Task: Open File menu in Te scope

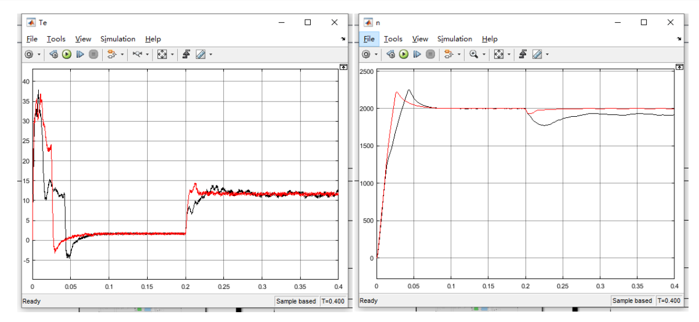Action: 32,39
